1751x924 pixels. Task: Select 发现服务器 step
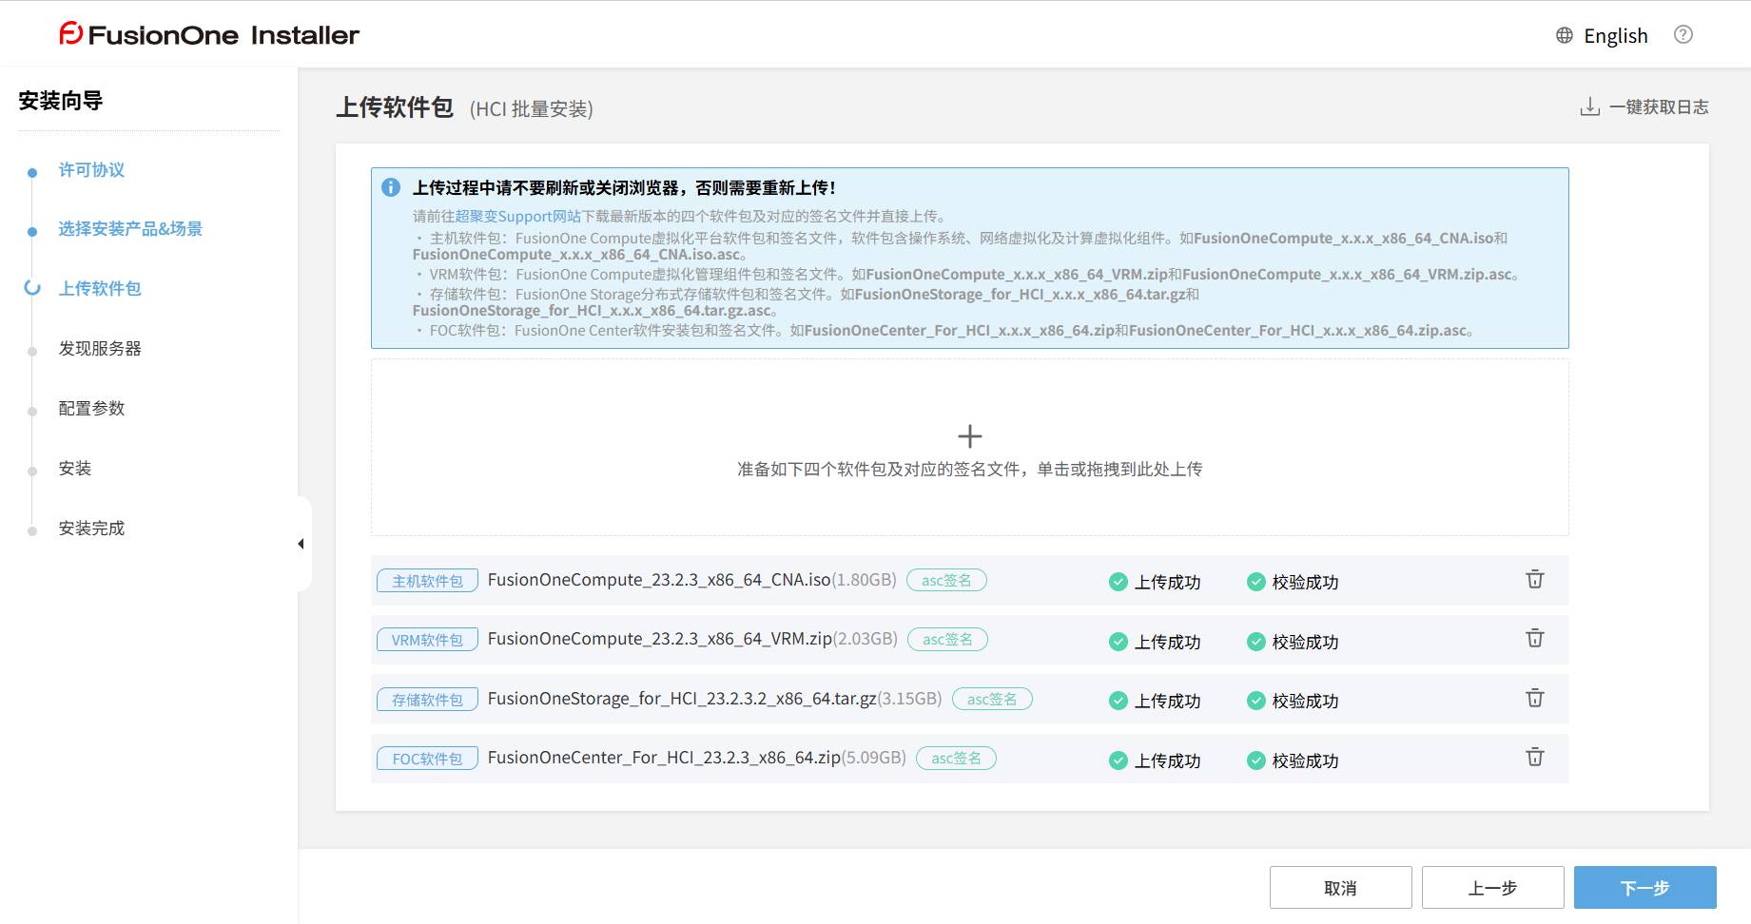point(100,348)
